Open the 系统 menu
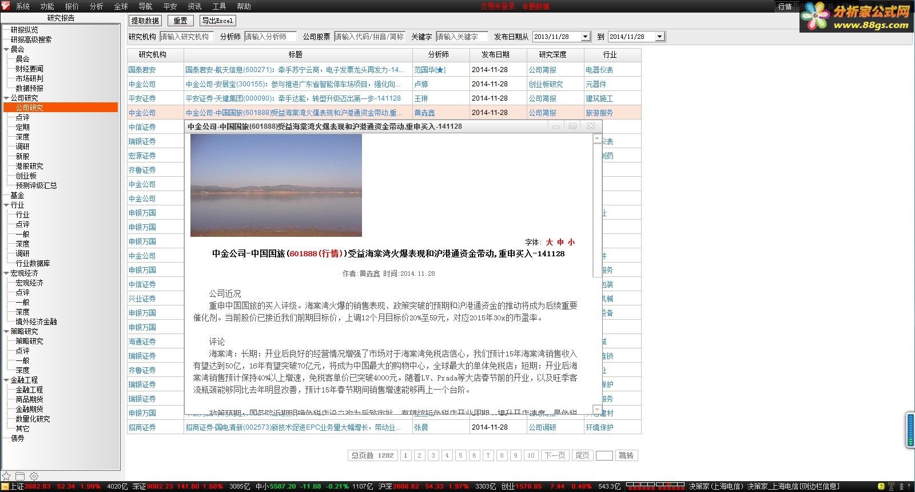 point(23,6)
